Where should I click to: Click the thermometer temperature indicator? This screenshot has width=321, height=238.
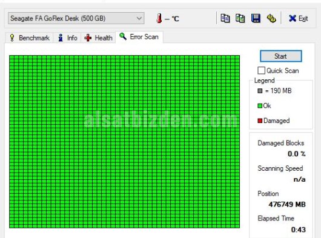159,18
